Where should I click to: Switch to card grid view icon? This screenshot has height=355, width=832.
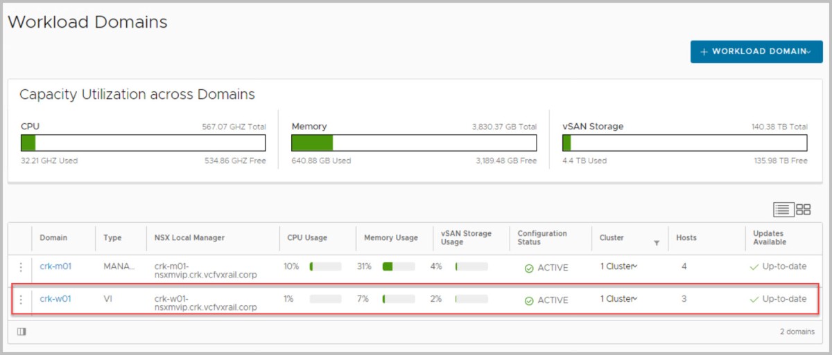coord(804,209)
